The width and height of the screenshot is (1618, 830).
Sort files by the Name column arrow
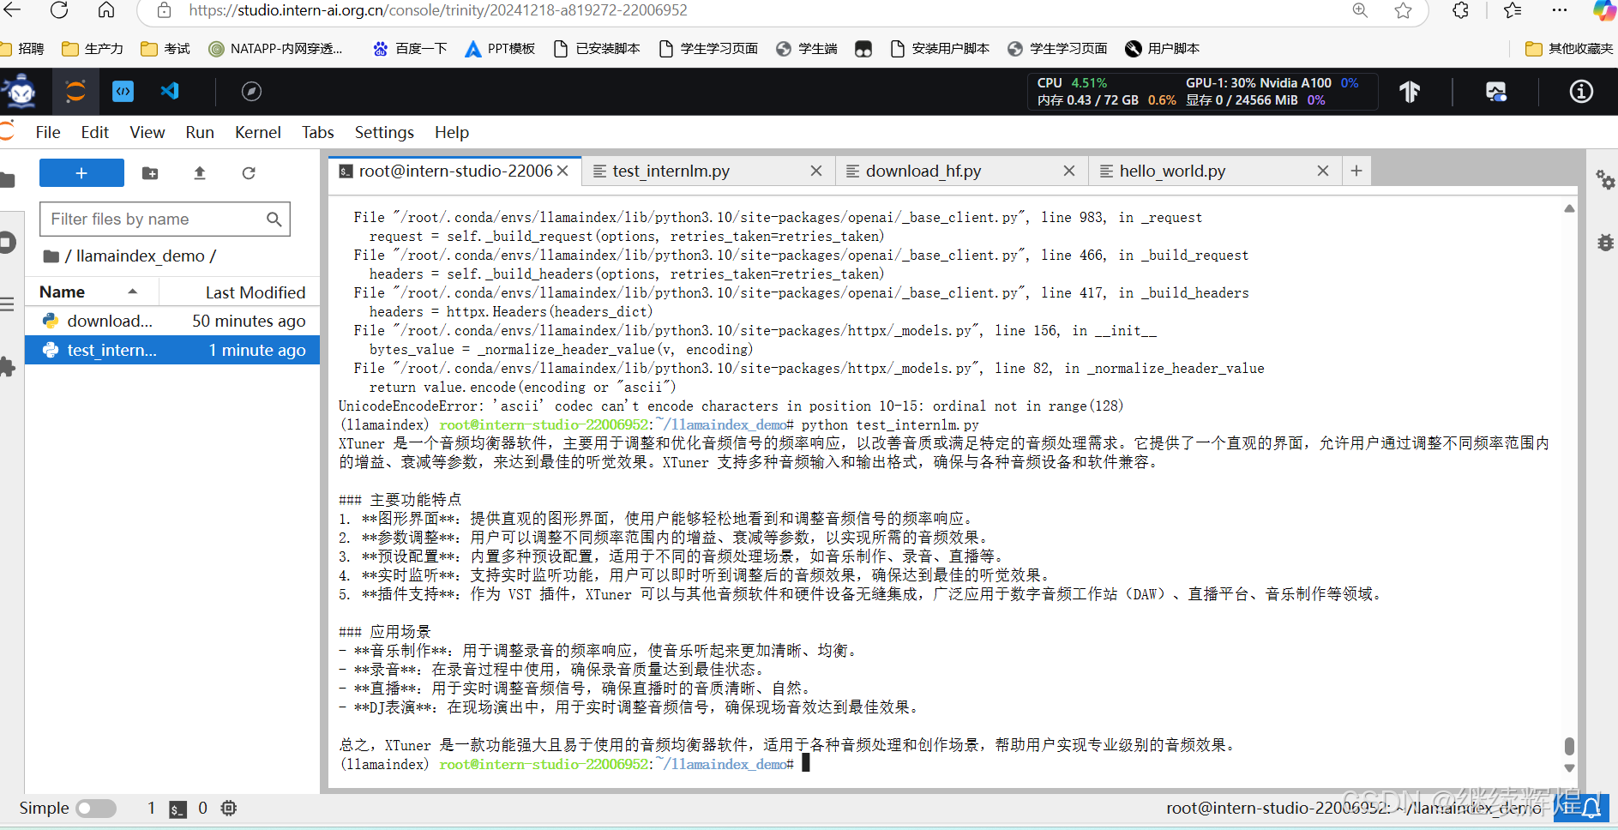click(x=131, y=292)
